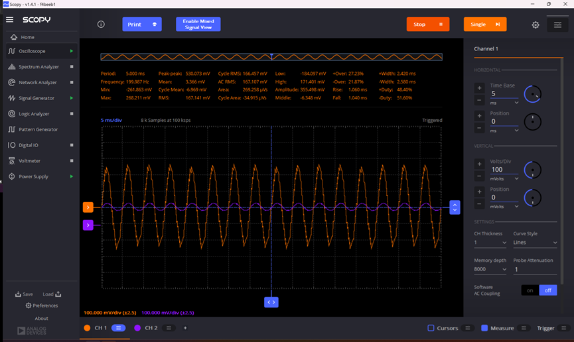Image resolution: width=574 pixels, height=342 pixels.
Task: Open the hamburger menu beside Scopy logo
Action: click(9, 20)
